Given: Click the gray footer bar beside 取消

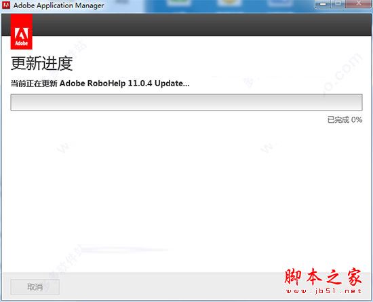Looking at the screenshot, I should pos(167,287).
